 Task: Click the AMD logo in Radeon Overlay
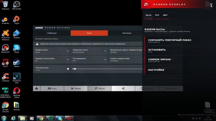pyautogui.click(x=146, y=4)
